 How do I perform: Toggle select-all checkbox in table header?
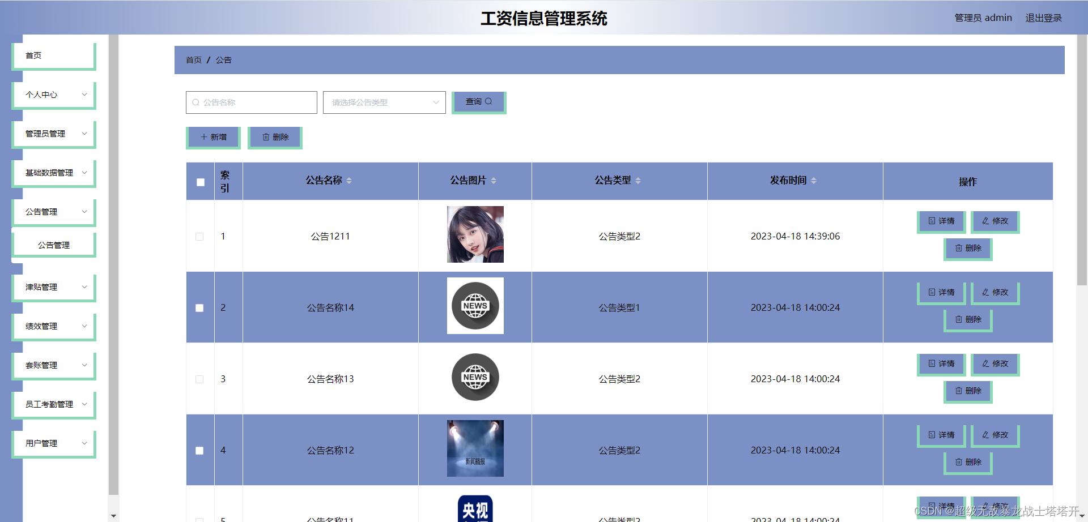(200, 182)
